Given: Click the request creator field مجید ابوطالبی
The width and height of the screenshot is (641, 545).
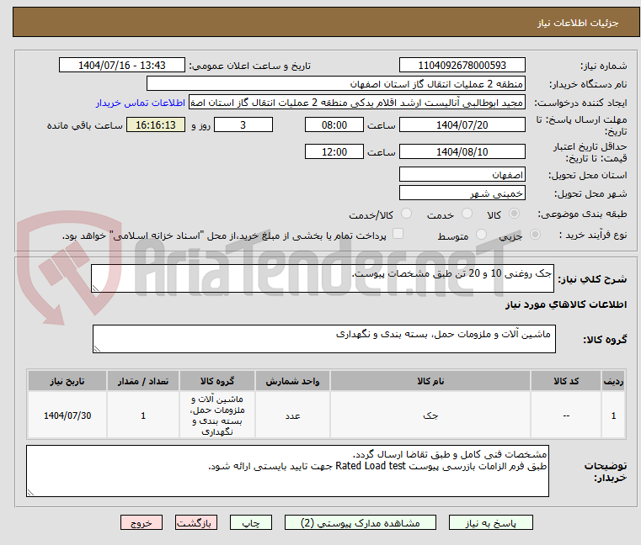Looking at the screenshot, I should pyautogui.click(x=357, y=103).
